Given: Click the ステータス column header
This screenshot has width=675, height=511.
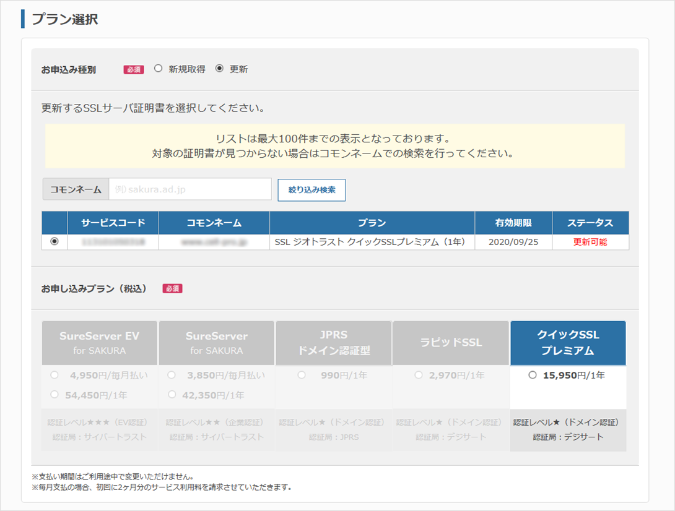Looking at the screenshot, I should coord(590,223).
